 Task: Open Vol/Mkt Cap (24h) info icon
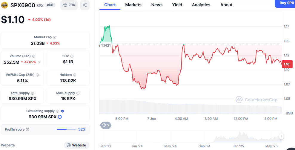coord(37,75)
